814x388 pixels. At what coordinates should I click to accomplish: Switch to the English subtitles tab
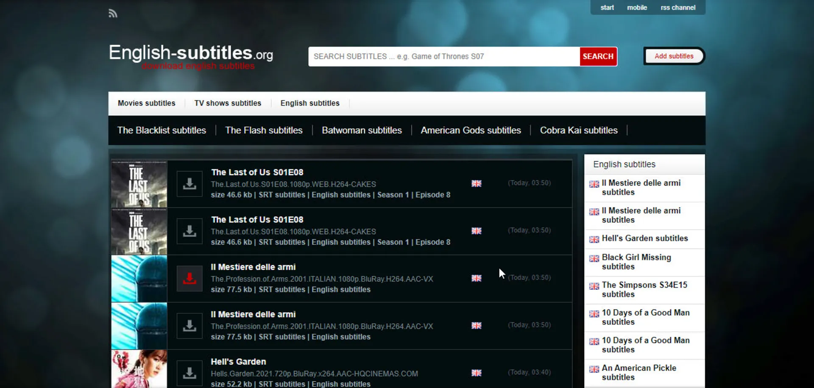click(310, 103)
